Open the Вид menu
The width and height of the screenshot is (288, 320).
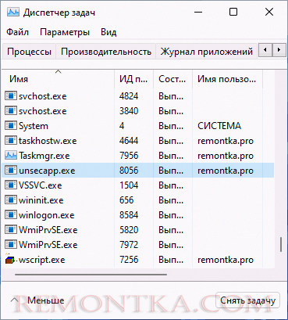[x=108, y=32]
